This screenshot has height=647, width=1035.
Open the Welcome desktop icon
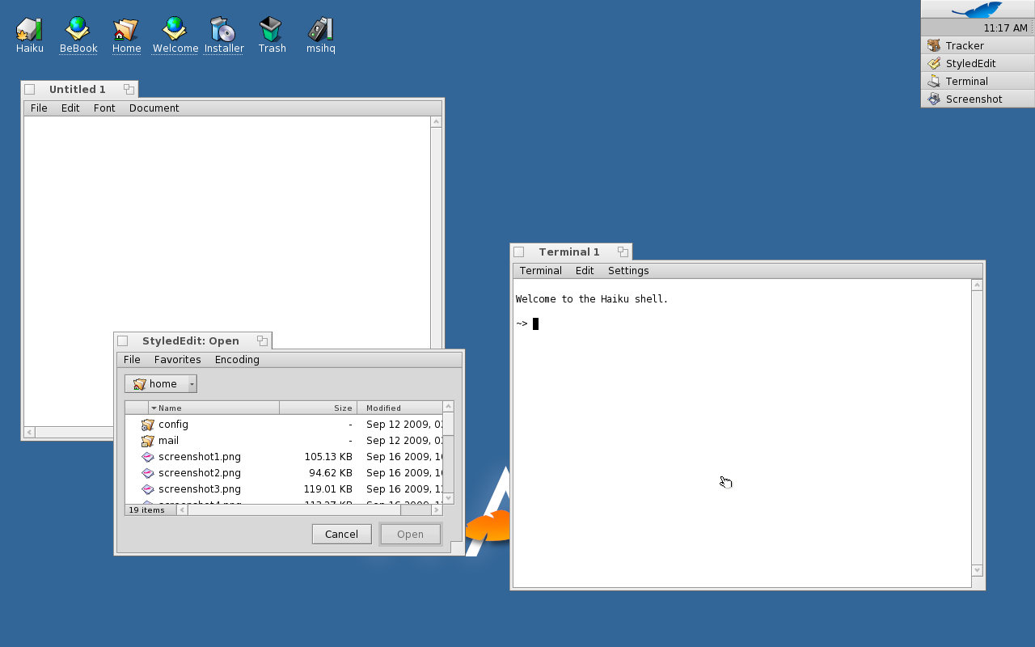point(175,31)
